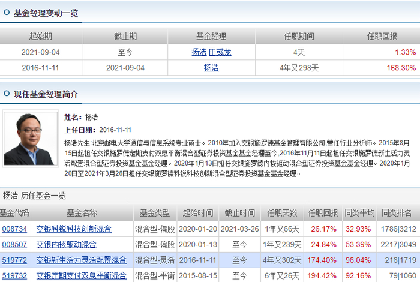Click the 任职期间 column header

[x=299, y=36]
